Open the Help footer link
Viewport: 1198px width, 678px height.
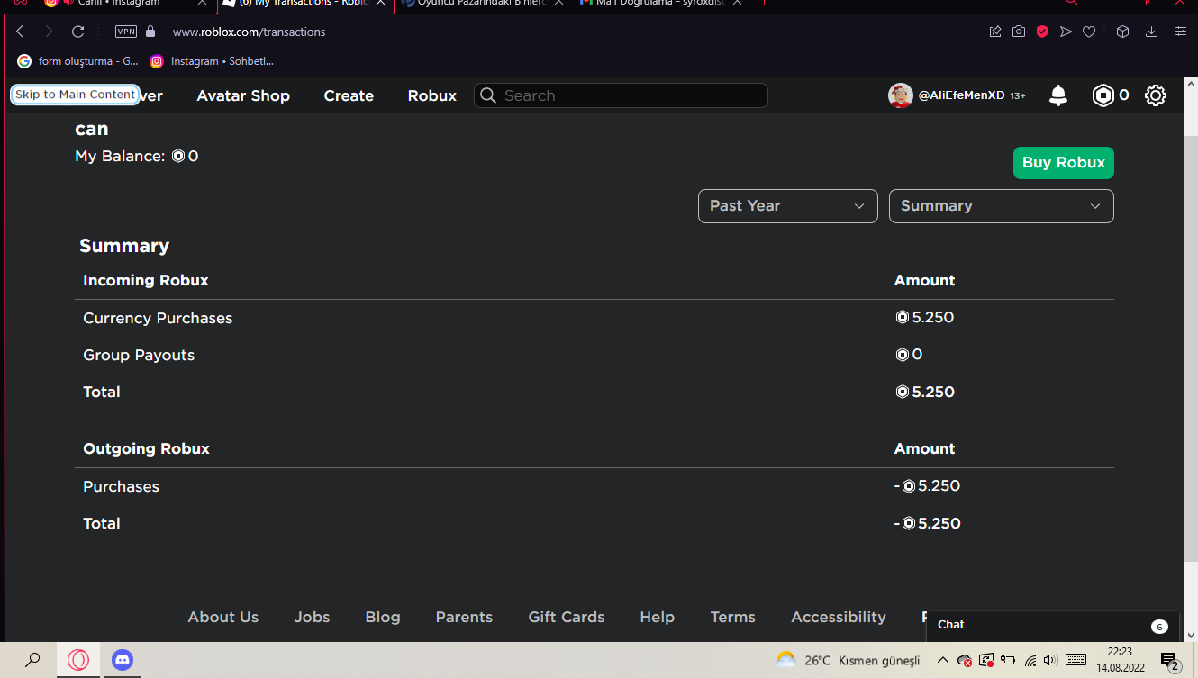pos(658,617)
